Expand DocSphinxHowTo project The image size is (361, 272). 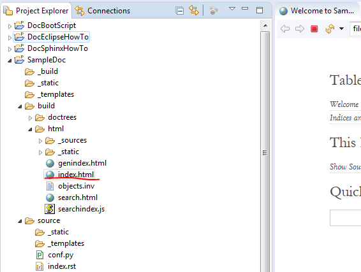pos(10,49)
